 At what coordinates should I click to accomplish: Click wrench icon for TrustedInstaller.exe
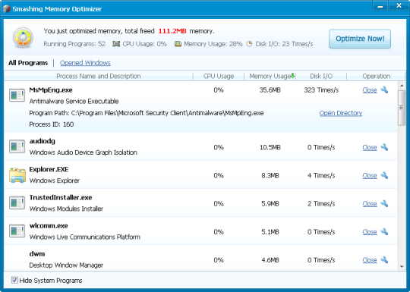point(384,203)
